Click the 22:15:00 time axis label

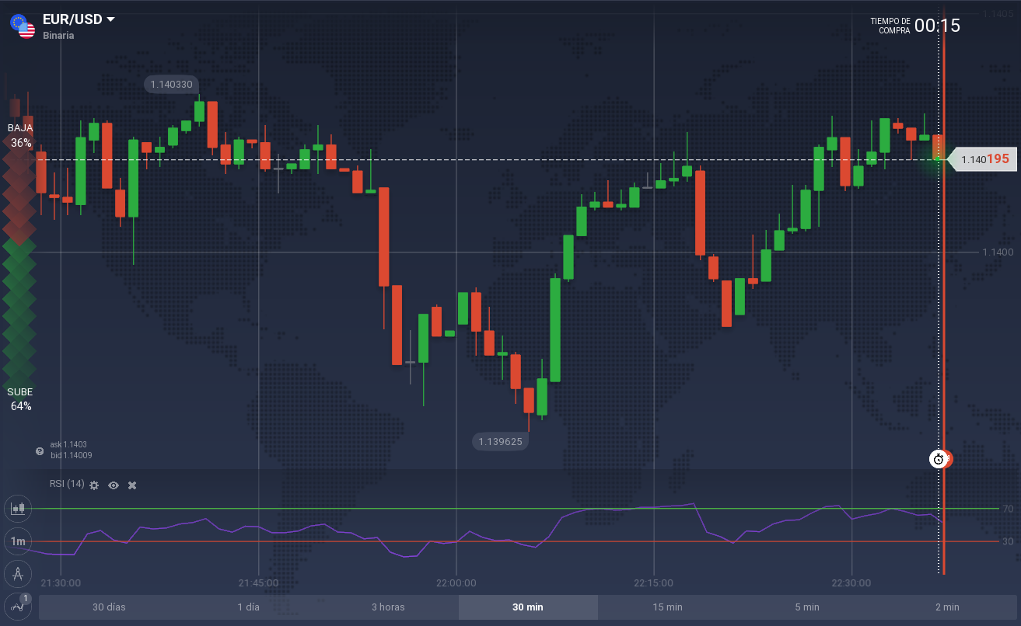point(653,583)
